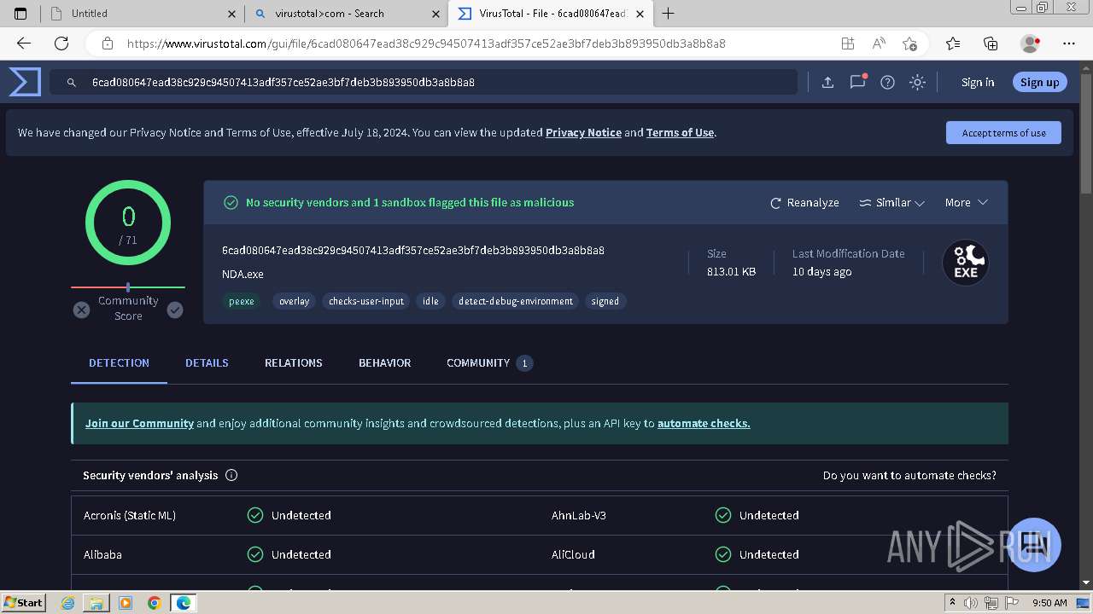Screen dimensions: 1093x614
Task: Switch to the virustotal>com Search browser tab
Action: 347,14
